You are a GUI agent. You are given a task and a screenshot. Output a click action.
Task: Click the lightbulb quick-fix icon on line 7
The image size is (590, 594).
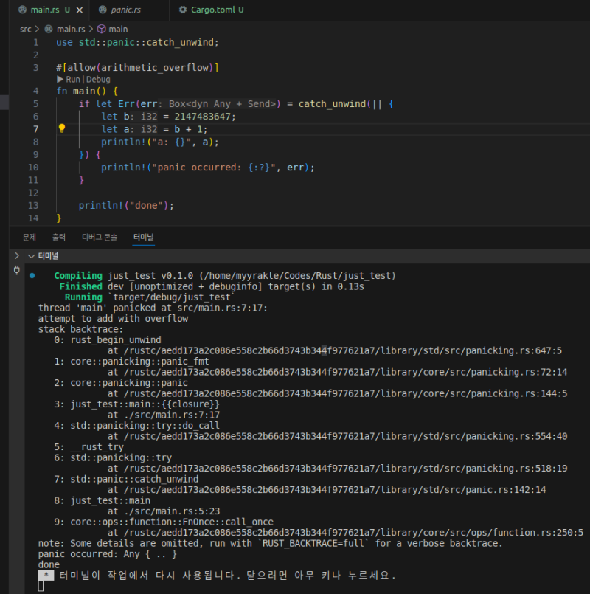[62, 128]
